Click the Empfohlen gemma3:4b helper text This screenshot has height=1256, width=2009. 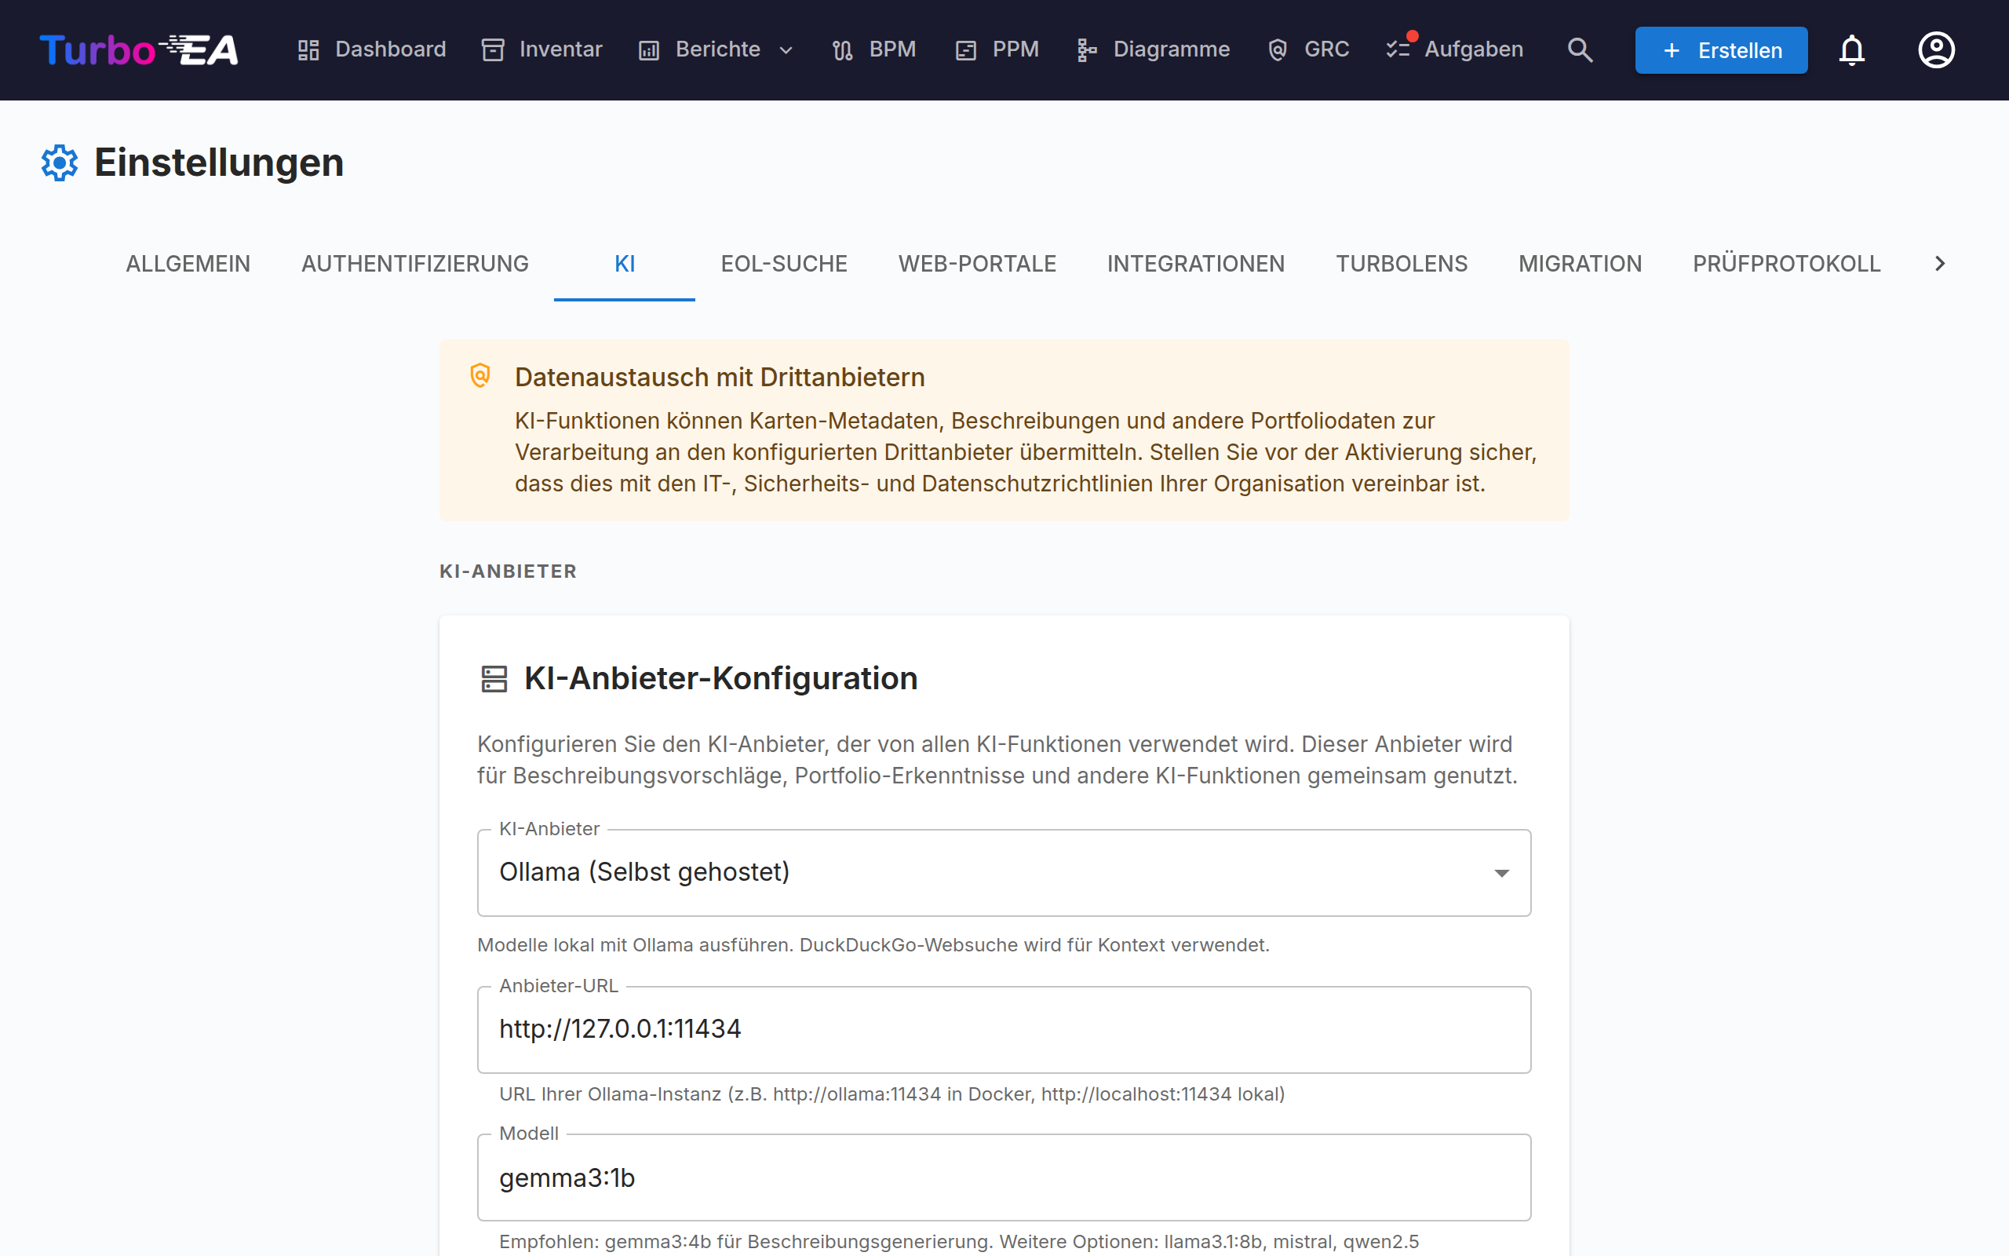coord(959,1242)
